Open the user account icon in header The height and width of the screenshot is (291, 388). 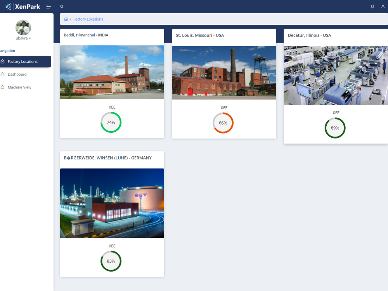pyautogui.click(x=383, y=7)
